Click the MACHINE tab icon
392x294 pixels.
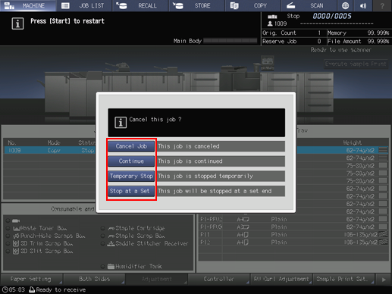(9, 5)
